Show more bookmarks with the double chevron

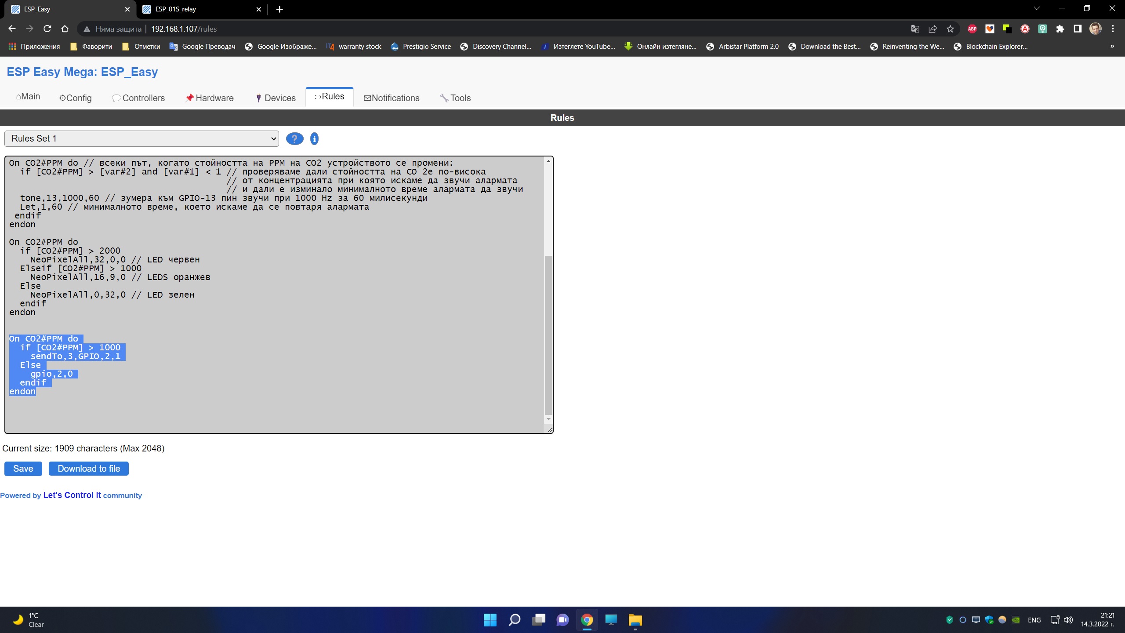tap(1112, 47)
